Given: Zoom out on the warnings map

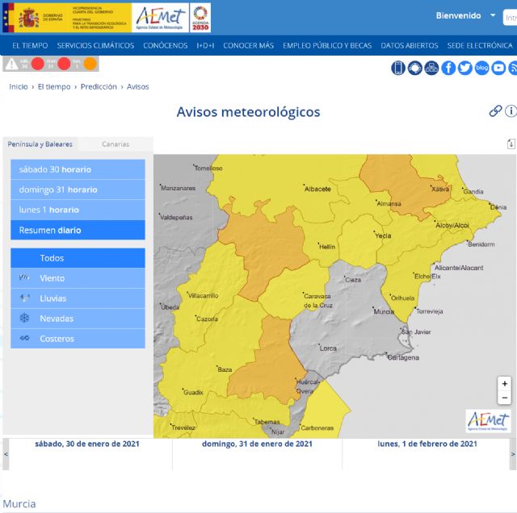Looking at the screenshot, I should pos(505,398).
